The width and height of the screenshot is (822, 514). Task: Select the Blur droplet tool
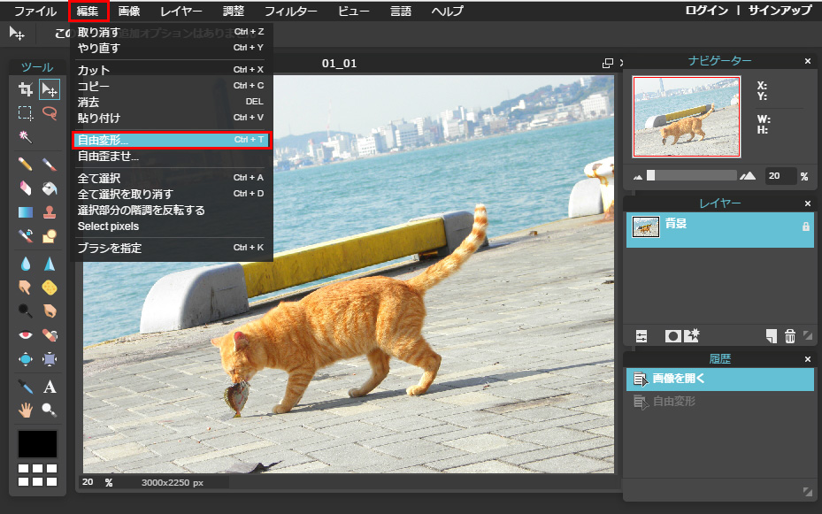pyautogui.click(x=25, y=264)
